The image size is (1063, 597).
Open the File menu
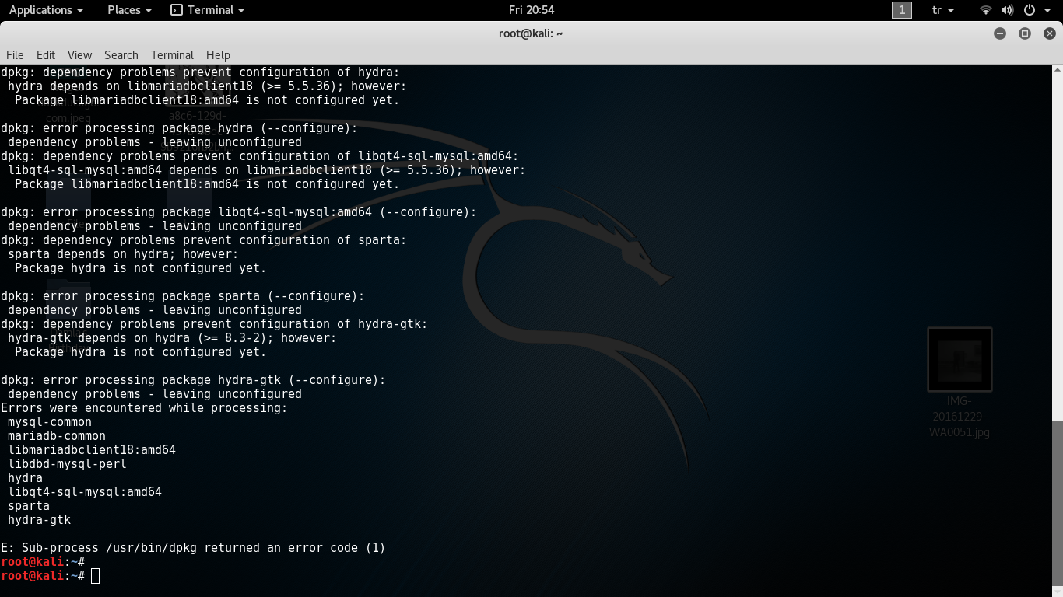click(15, 55)
